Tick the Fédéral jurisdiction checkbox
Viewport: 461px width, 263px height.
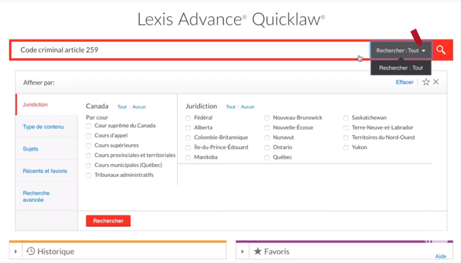tap(188, 118)
